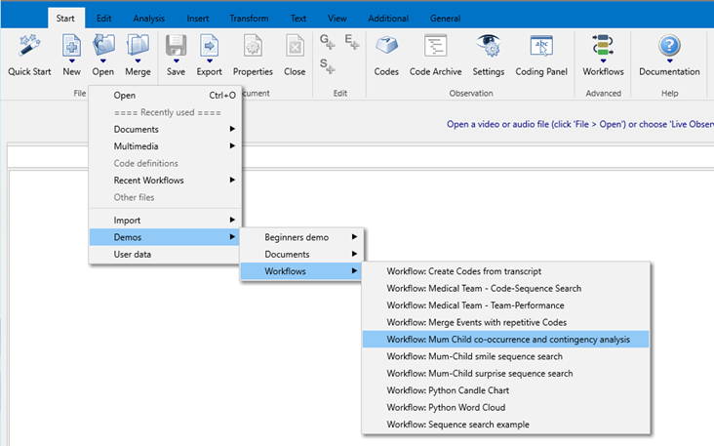Open Workflow: Medical Team - Team-Performance
Screen dimensions: 714x446
point(506,305)
